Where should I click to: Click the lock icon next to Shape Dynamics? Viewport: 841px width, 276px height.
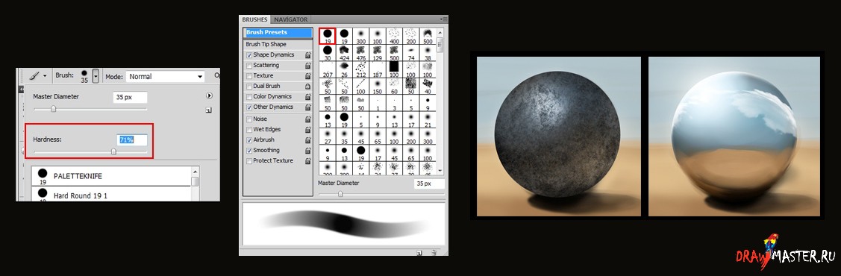pos(308,55)
